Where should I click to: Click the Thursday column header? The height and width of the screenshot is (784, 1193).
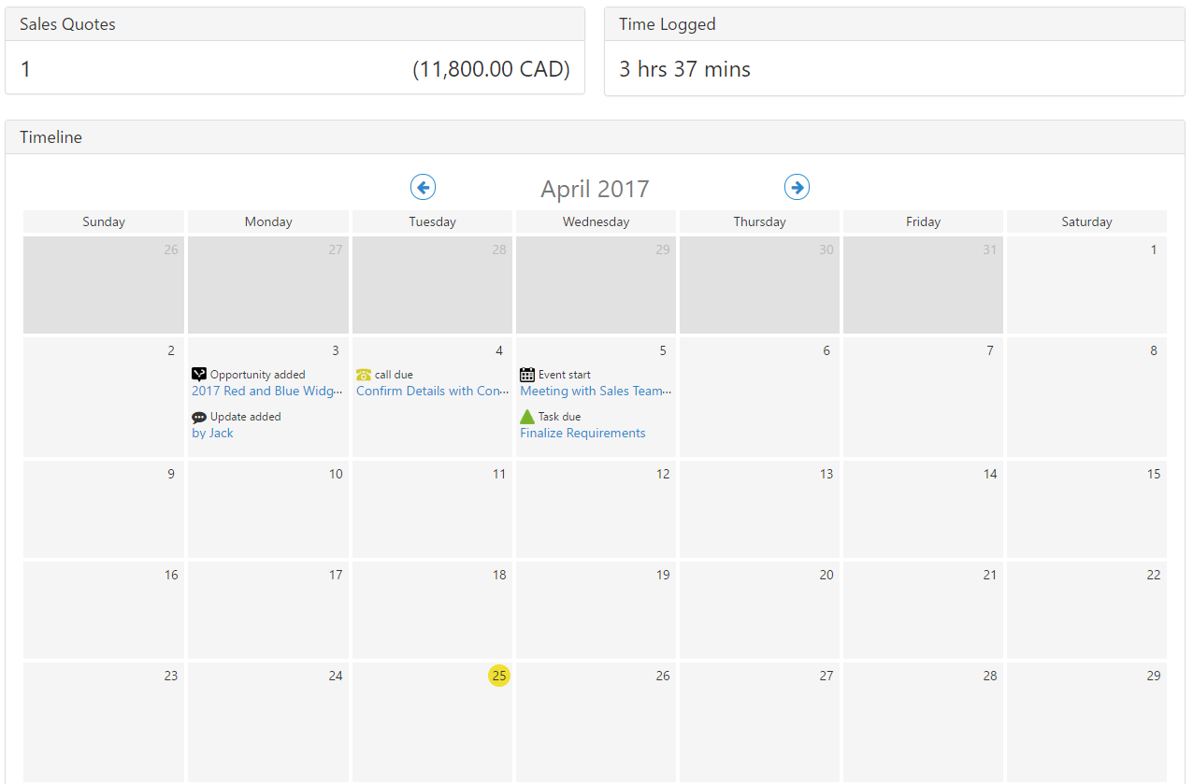coord(759,221)
